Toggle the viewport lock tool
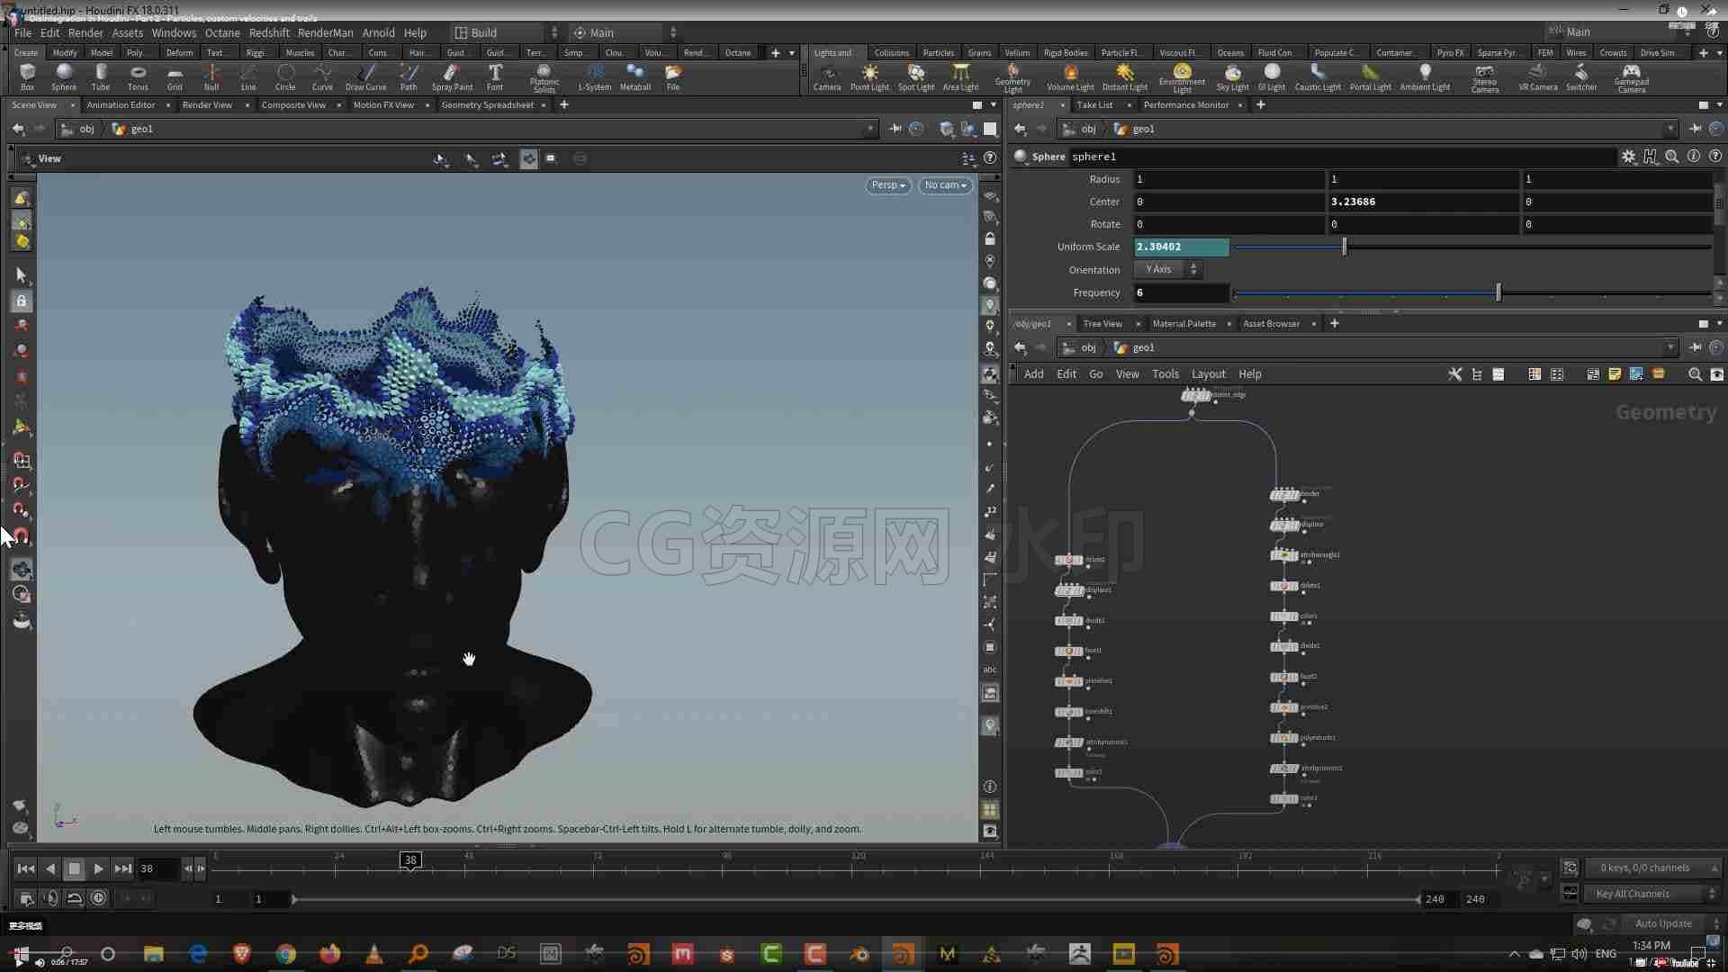Viewport: 1728px width, 972px height. pos(22,301)
